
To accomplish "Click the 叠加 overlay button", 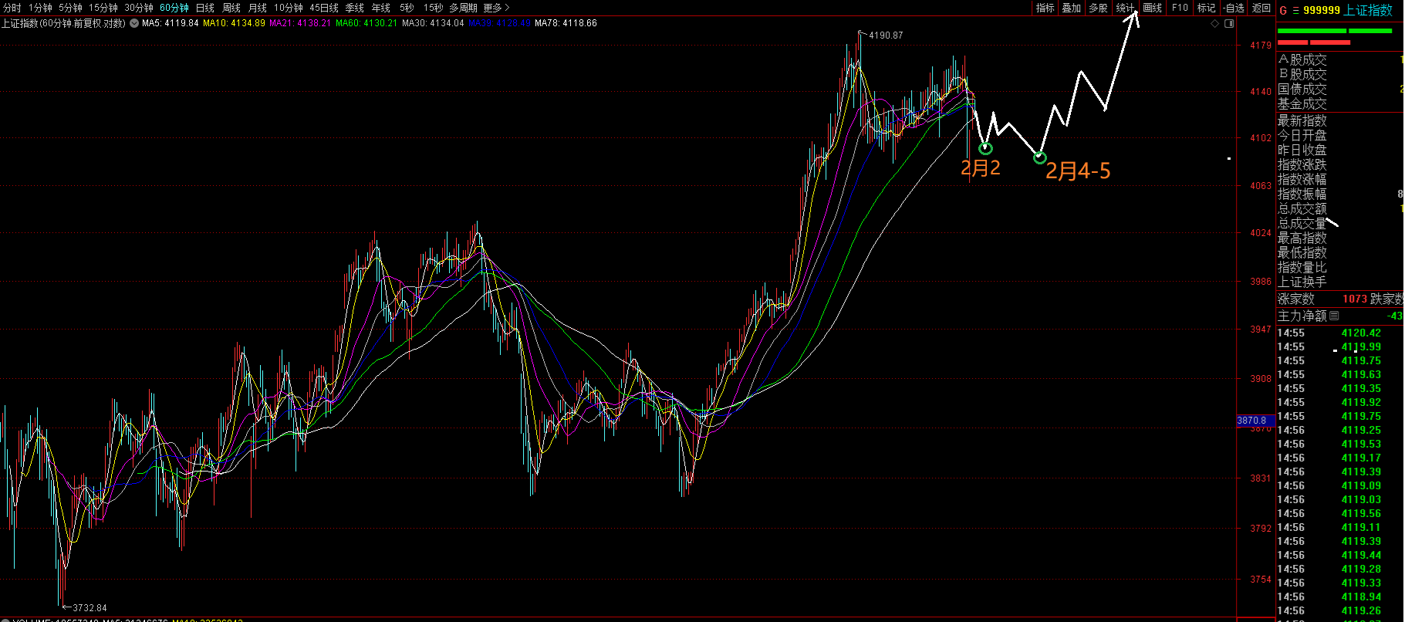I will pos(1071,8).
